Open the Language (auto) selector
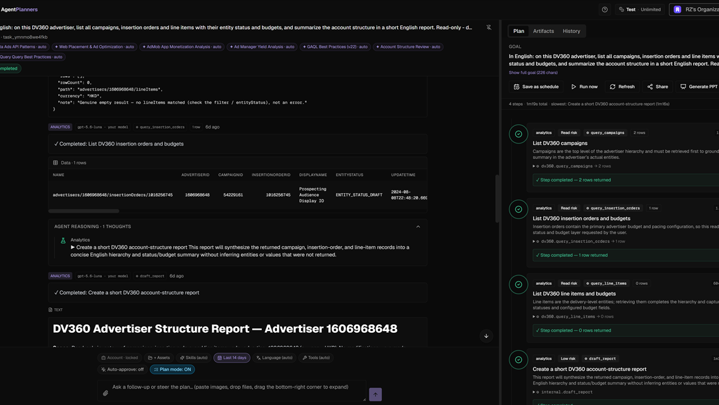 [x=274, y=358]
